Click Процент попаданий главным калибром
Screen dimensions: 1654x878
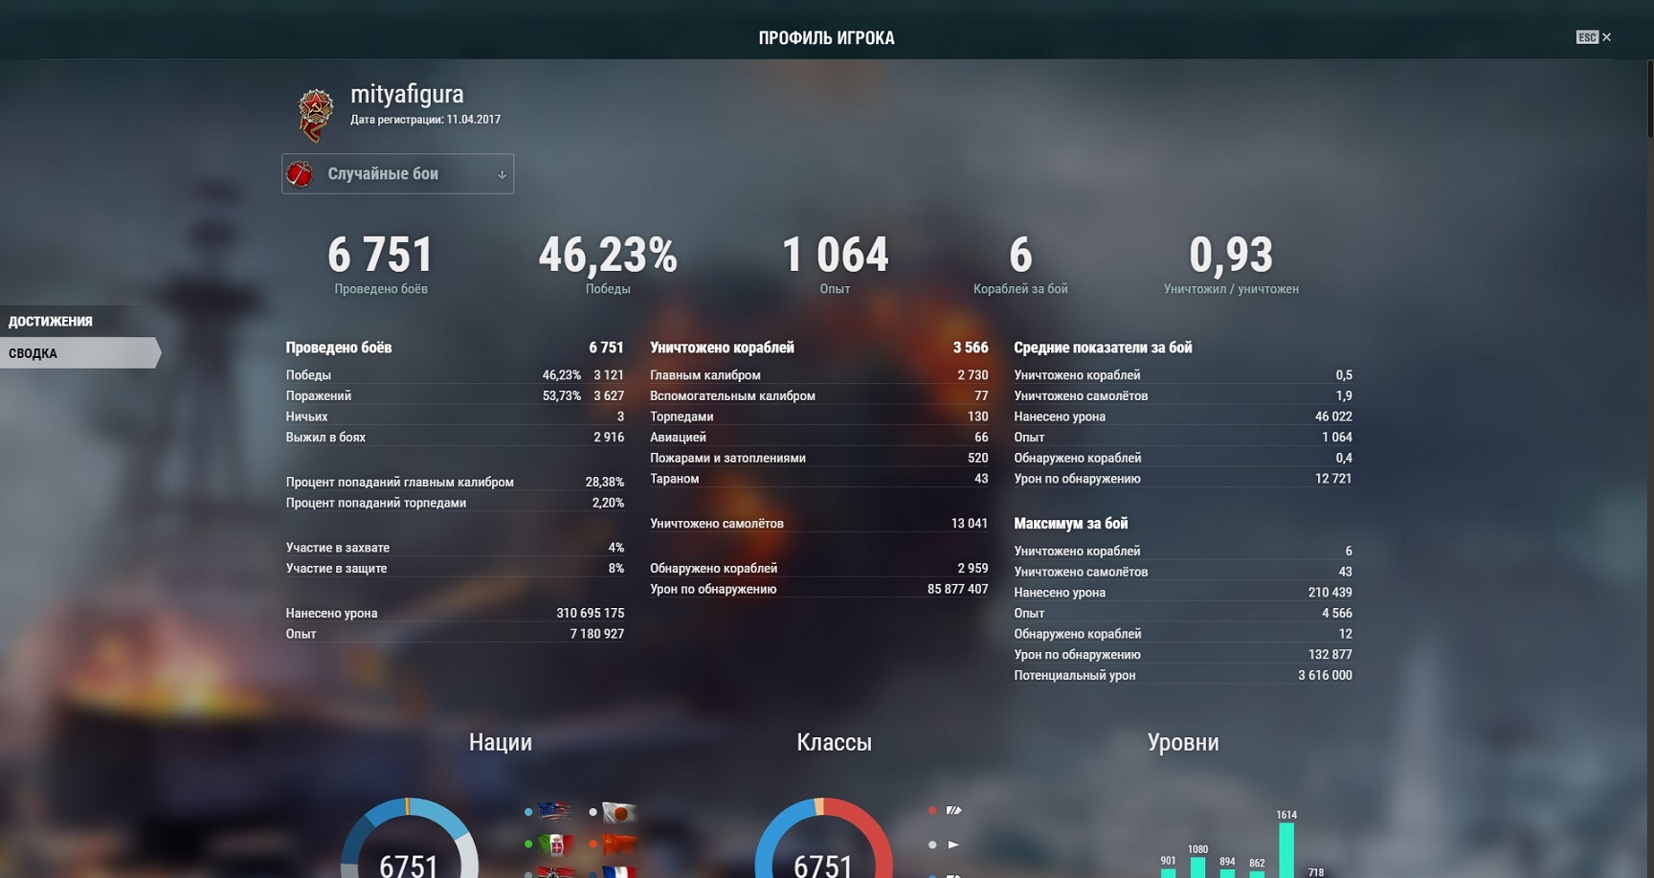(399, 483)
